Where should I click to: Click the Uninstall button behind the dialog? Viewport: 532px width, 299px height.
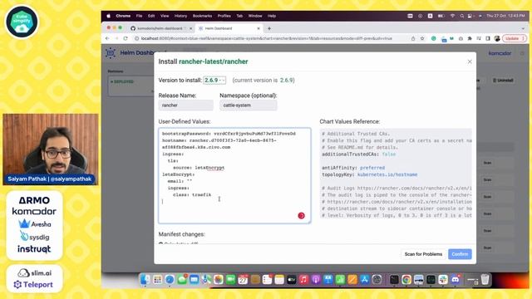[x=503, y=81]
